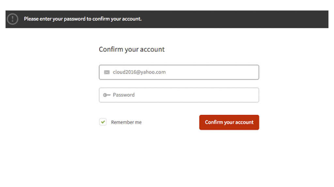Image resolution: width=334 pixels, height=187 pixels.
Task: Click the envelope icon in email field
Action: click(107, 72)
